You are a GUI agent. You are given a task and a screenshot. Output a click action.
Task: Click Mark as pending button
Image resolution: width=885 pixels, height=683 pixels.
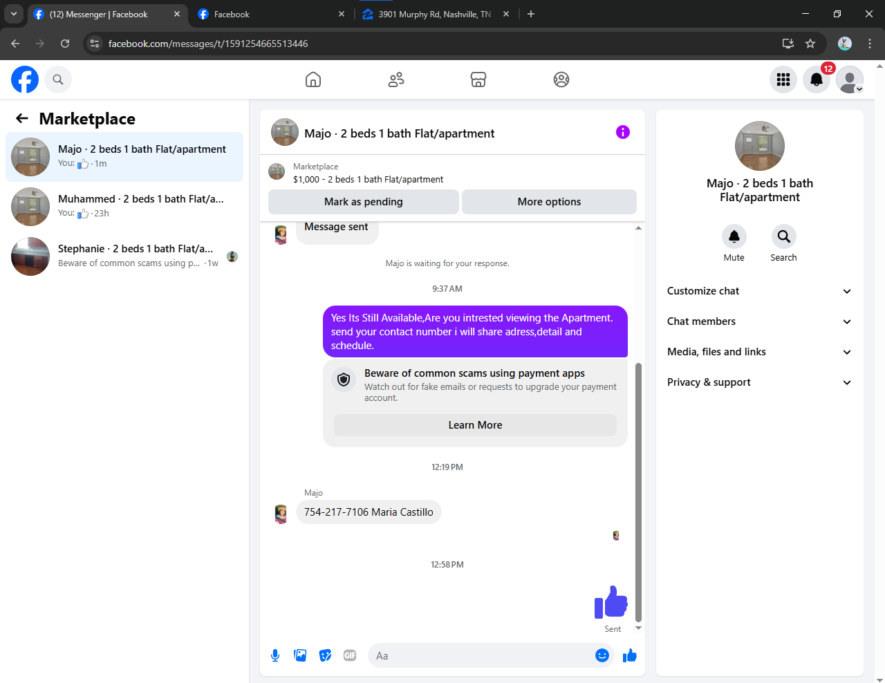(x=364, y=202)
